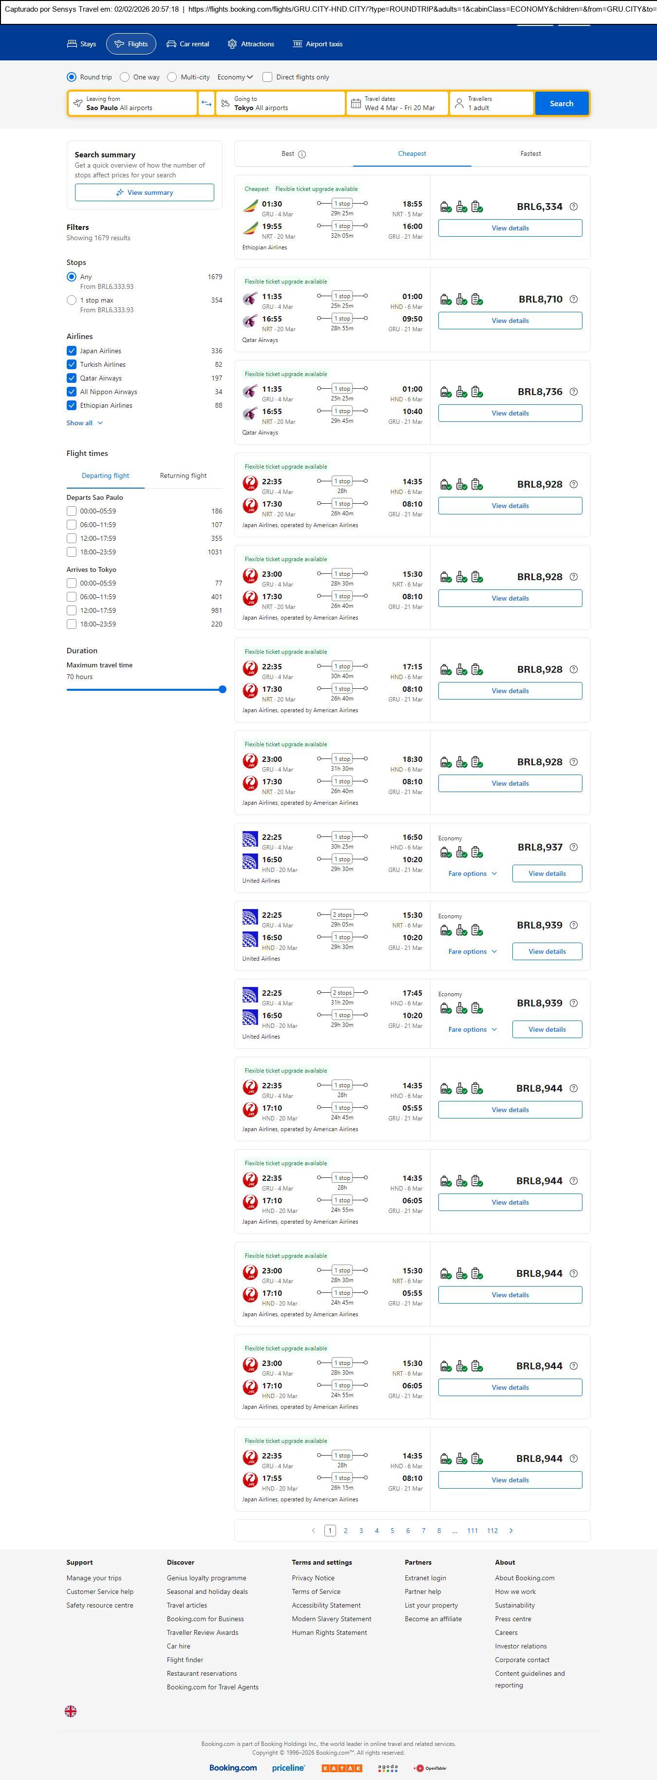Click the help icon next to BRL6,334 price

[573, 207]
